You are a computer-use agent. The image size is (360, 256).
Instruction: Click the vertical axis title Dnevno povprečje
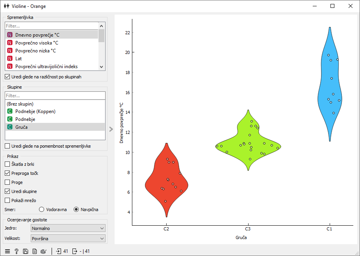(x=121, y=123)
